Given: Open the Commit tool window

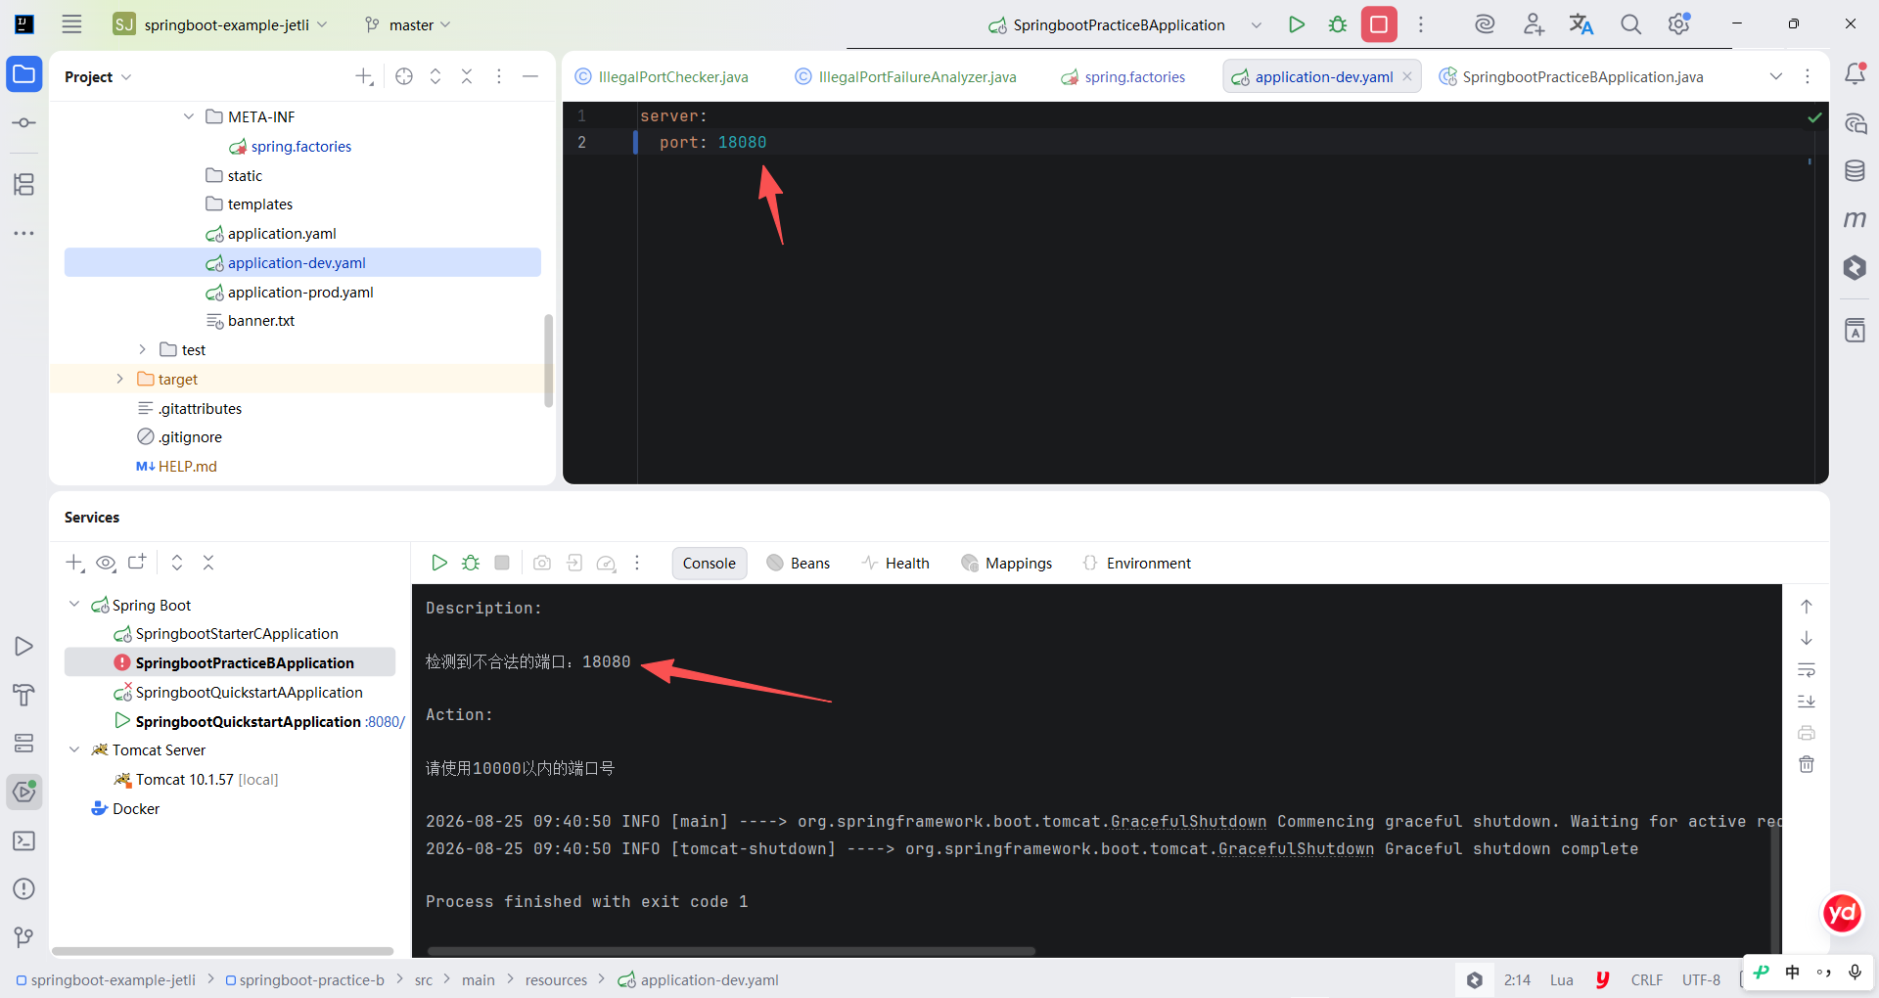Looking at the screenshot, I should (24, 123).
